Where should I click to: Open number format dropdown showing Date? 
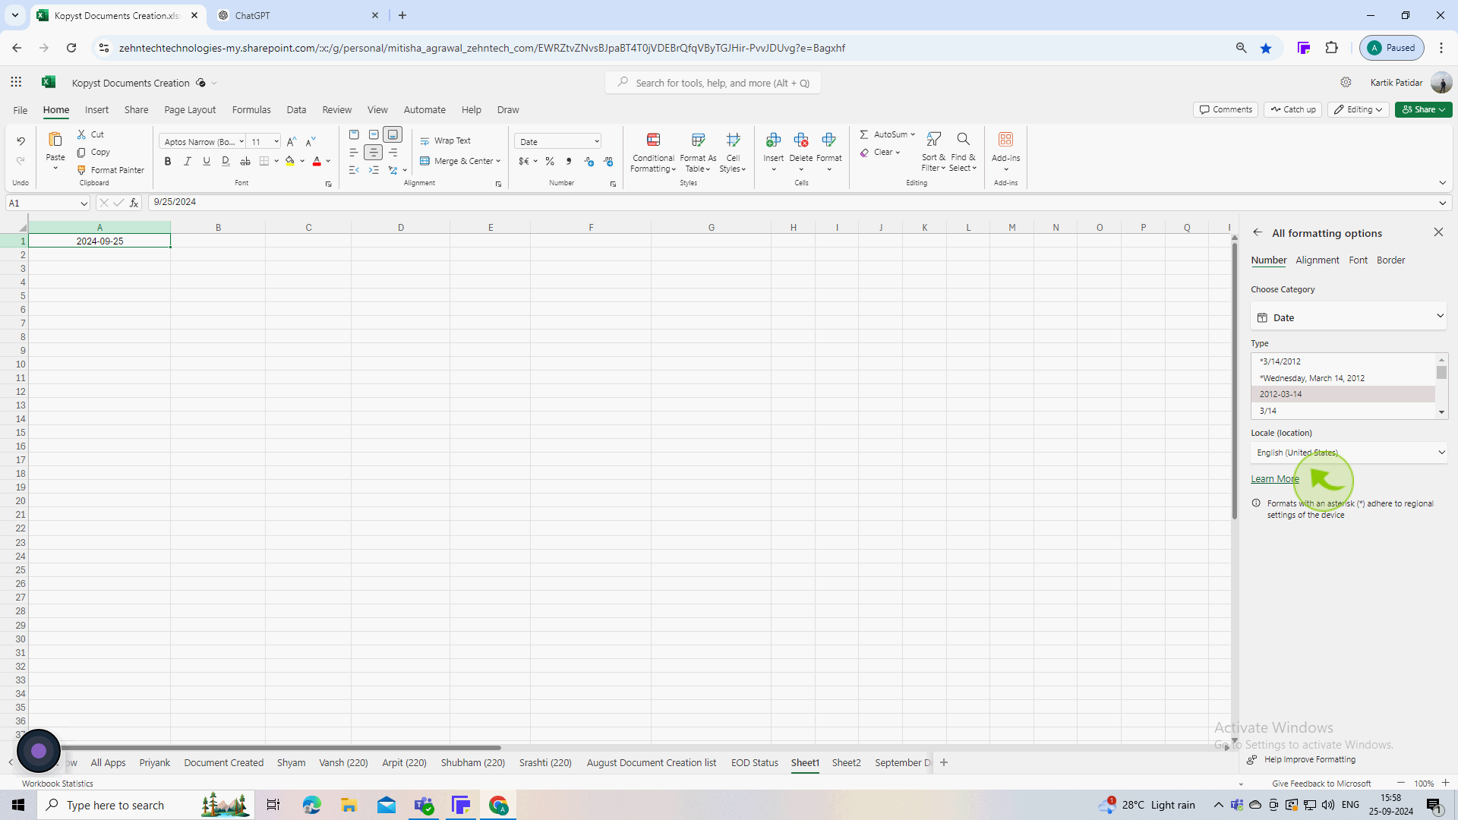pyautogui.click(x=558, y=142)
